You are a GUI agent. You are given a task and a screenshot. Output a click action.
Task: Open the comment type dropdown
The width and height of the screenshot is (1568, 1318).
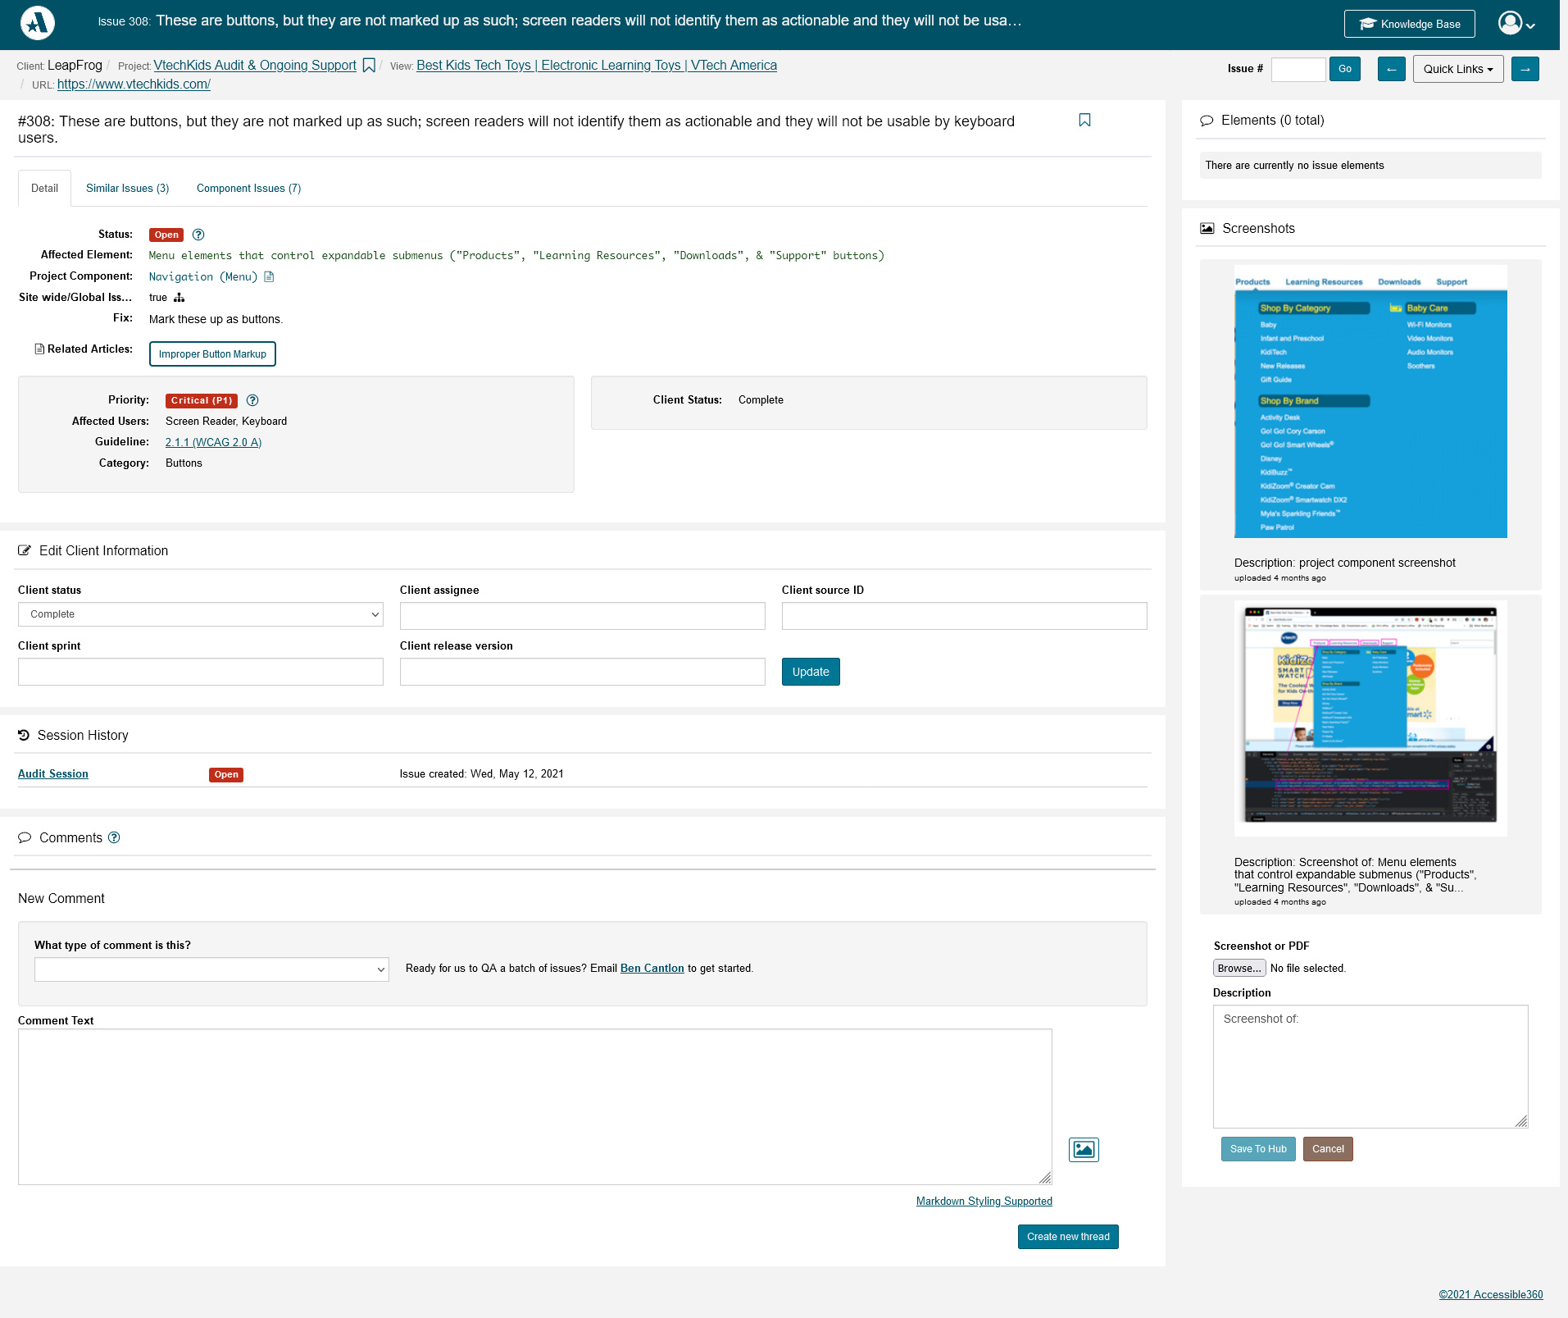pyautogui.click(x=211, y=969)
